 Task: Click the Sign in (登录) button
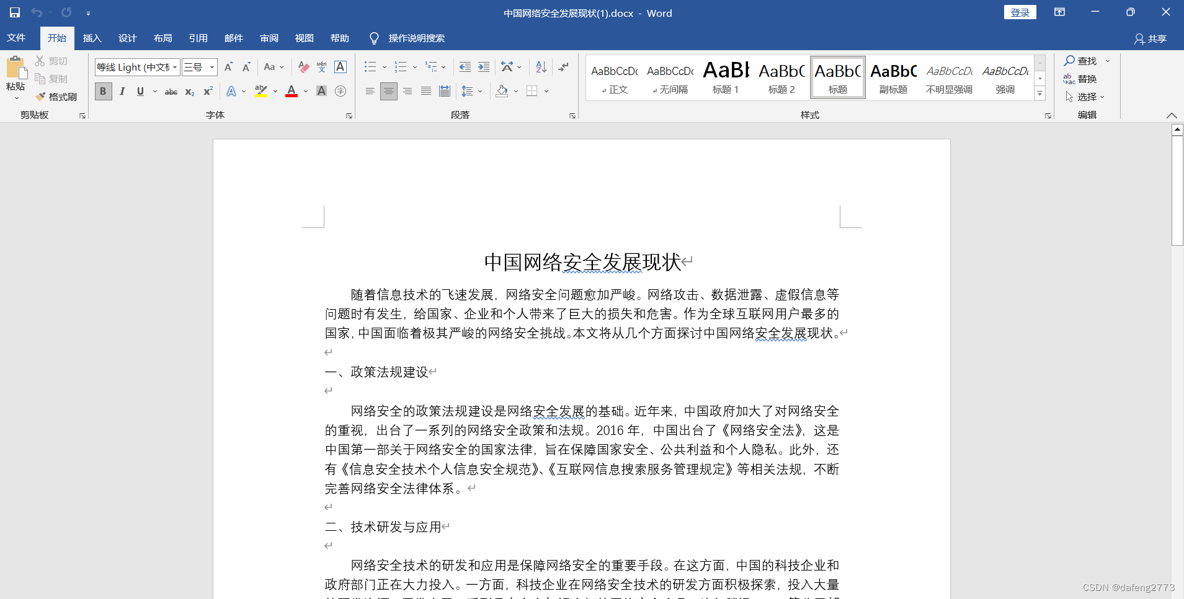pos(1020,12)
